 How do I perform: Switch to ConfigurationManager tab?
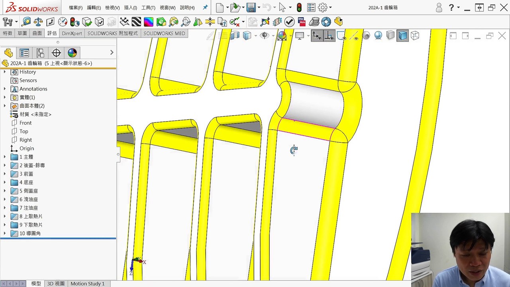click(x=40, y=53)
